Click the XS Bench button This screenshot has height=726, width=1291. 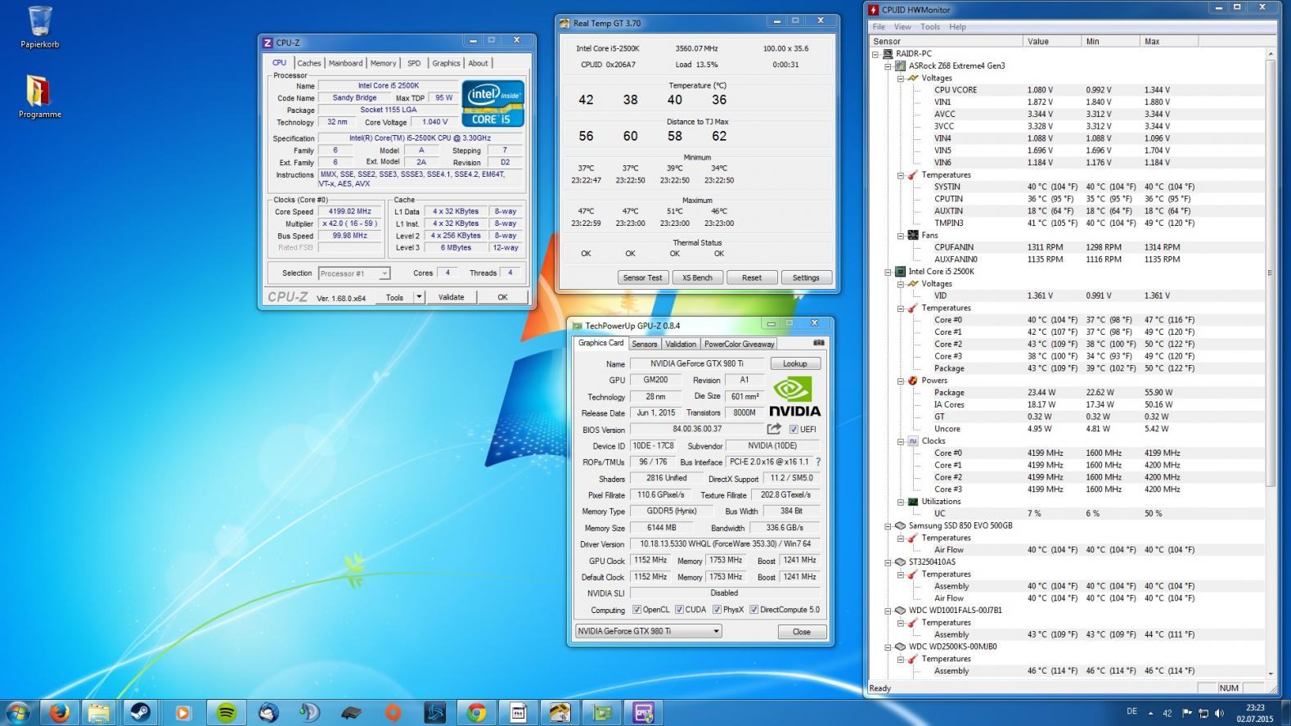point(697,277)
